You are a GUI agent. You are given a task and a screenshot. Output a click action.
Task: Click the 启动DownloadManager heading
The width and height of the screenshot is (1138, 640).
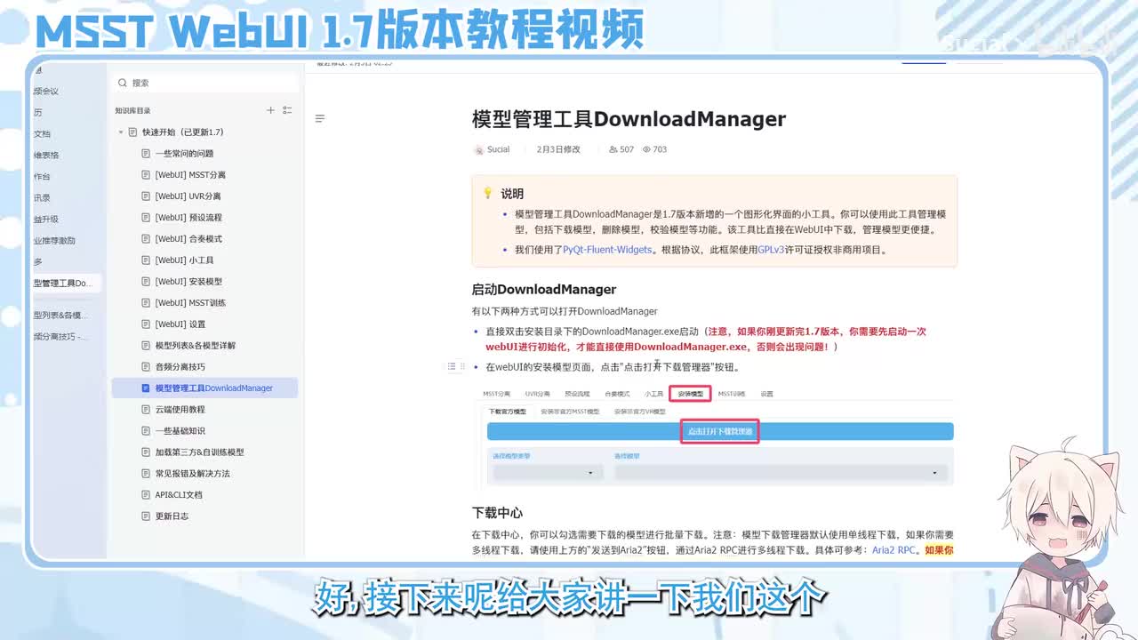click(543, 289)
